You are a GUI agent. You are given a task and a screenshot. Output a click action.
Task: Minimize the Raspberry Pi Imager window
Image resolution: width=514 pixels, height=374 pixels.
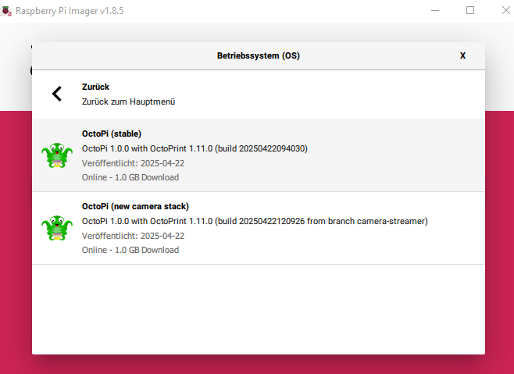[435, 10]
